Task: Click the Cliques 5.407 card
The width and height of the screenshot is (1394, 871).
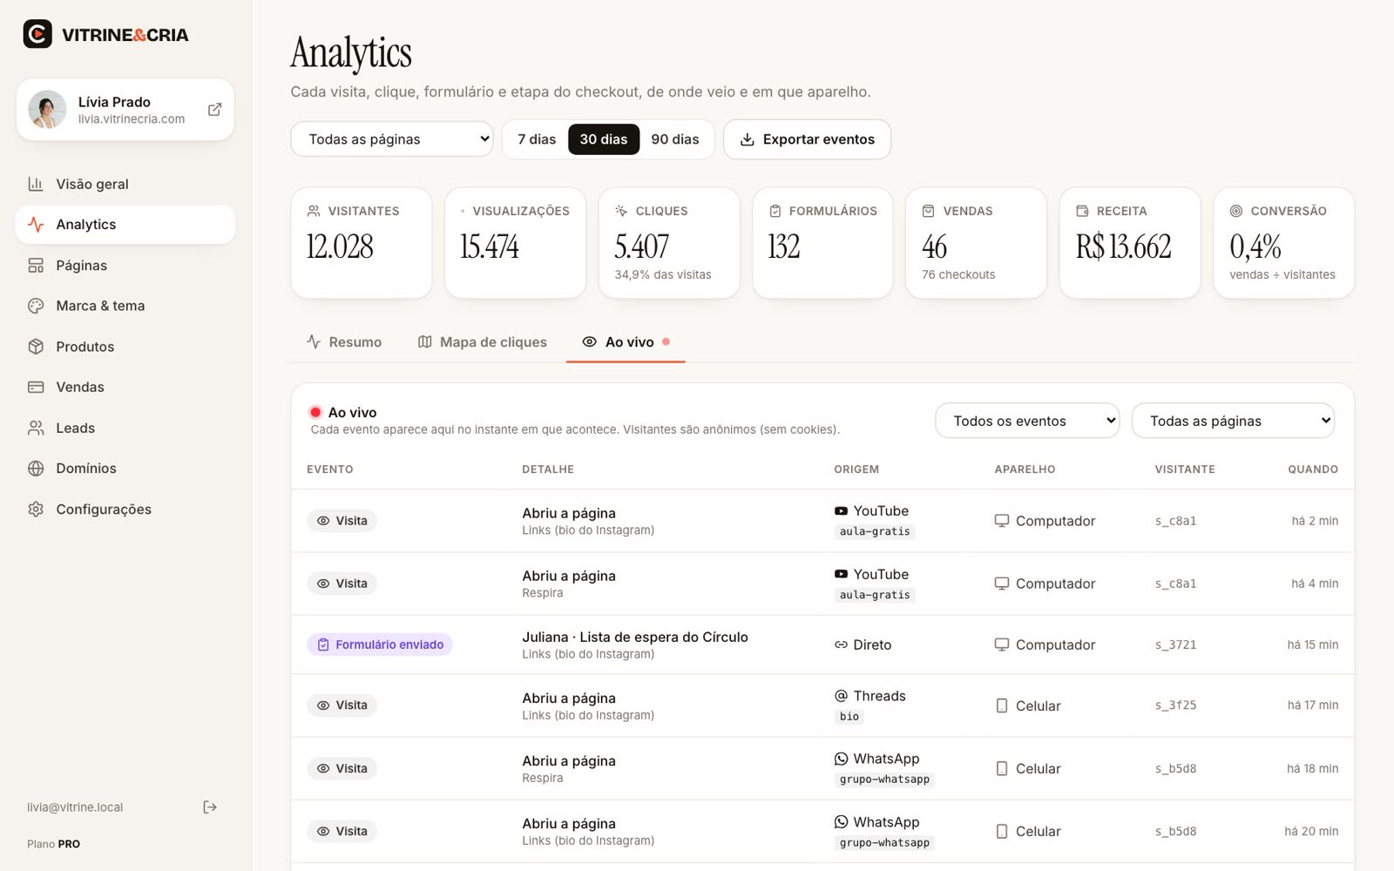Action: click(669, 243)
